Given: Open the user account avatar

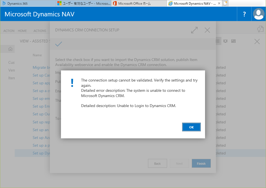Looking at the screenshot, I should click(259, 14).
